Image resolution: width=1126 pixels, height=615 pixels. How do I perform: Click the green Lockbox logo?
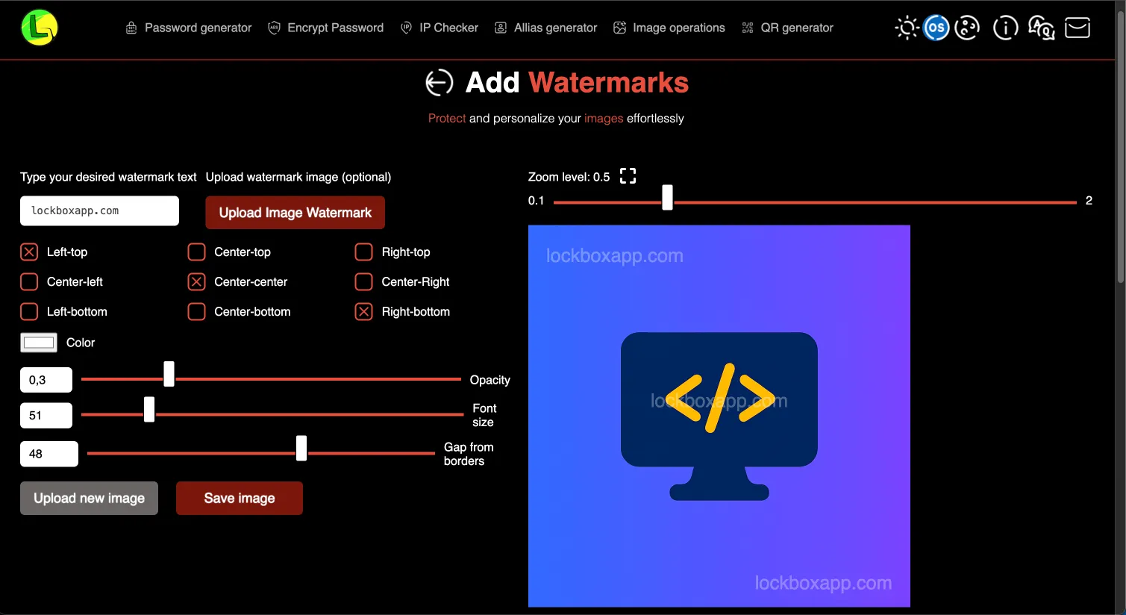coord(40,28)
